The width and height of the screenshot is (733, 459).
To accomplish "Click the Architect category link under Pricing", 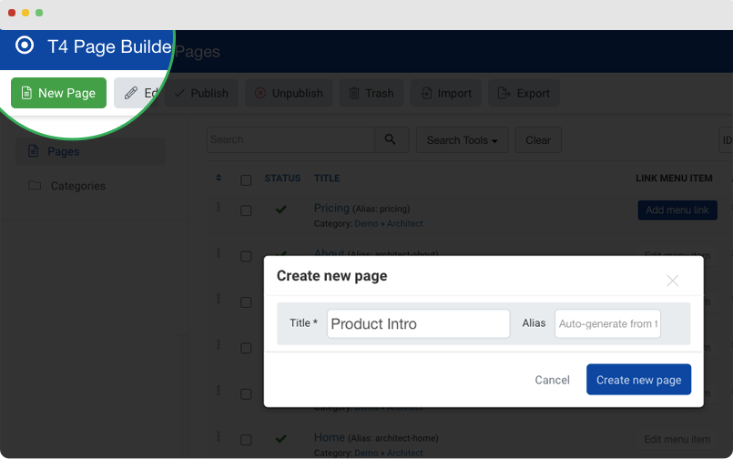I will tap(404, 223).
